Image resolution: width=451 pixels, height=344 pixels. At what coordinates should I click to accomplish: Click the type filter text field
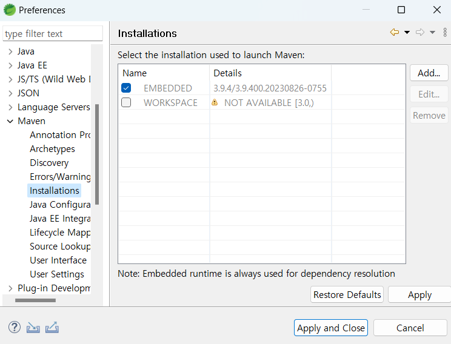click(x=53, y=34)
